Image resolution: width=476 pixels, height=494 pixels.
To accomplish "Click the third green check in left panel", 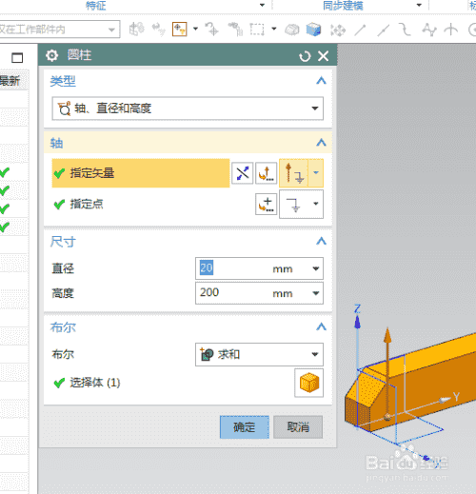I will coord(5,208).
